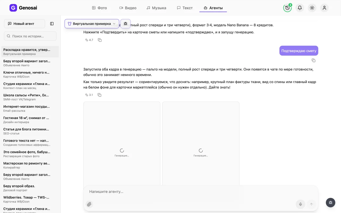Open the generation history icon with badge 3
The height and width of the screenshot is (213, 341).
click(287, 8)
